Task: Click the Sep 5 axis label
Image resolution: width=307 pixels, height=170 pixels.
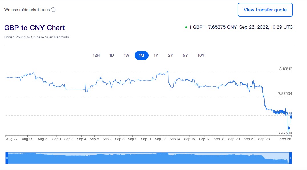Action: [94, 139]
